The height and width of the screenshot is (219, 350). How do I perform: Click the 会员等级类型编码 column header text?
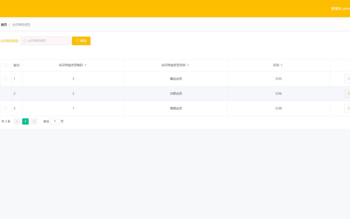tap(71, 65)
